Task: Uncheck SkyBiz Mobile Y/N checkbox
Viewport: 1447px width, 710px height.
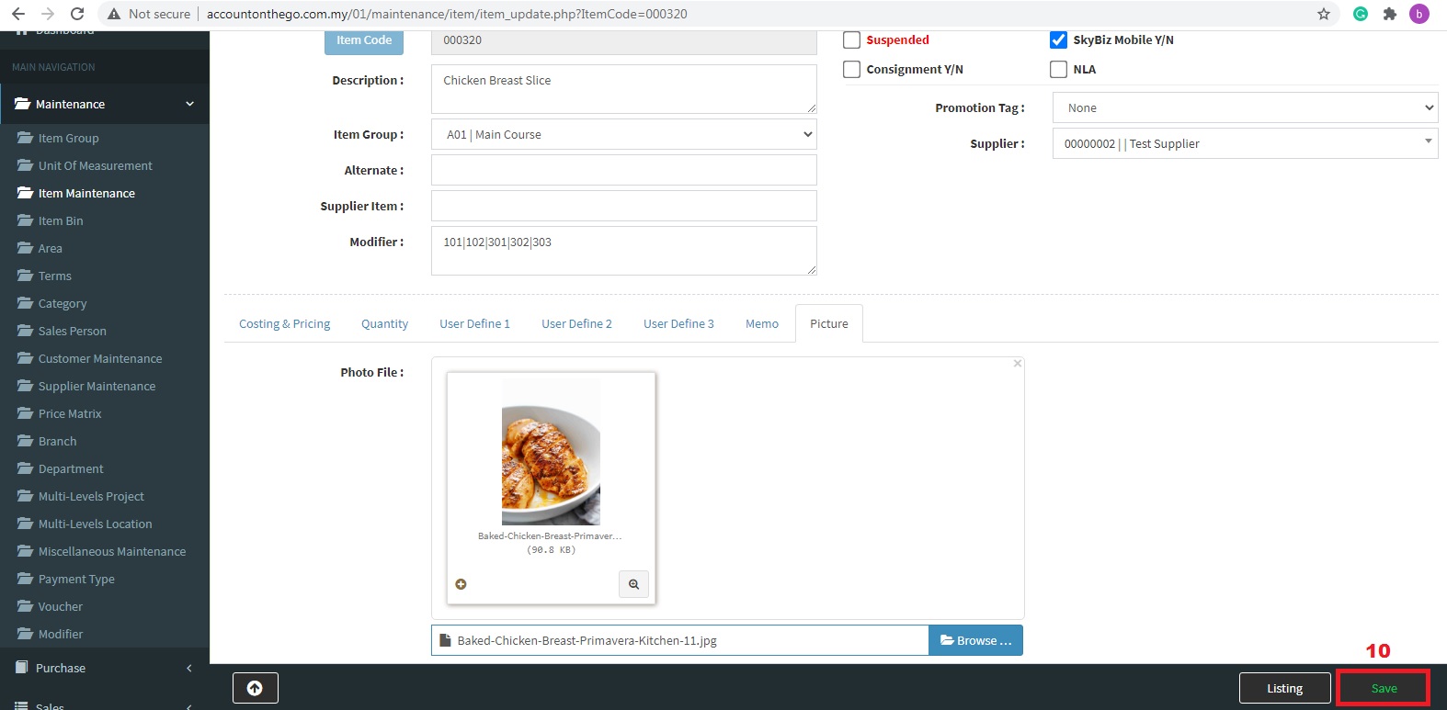Action: (1058, 40)
